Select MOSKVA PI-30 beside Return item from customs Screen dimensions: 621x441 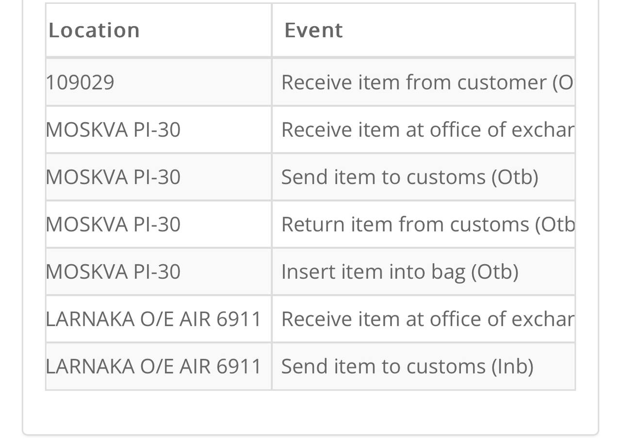pos(113,224)
